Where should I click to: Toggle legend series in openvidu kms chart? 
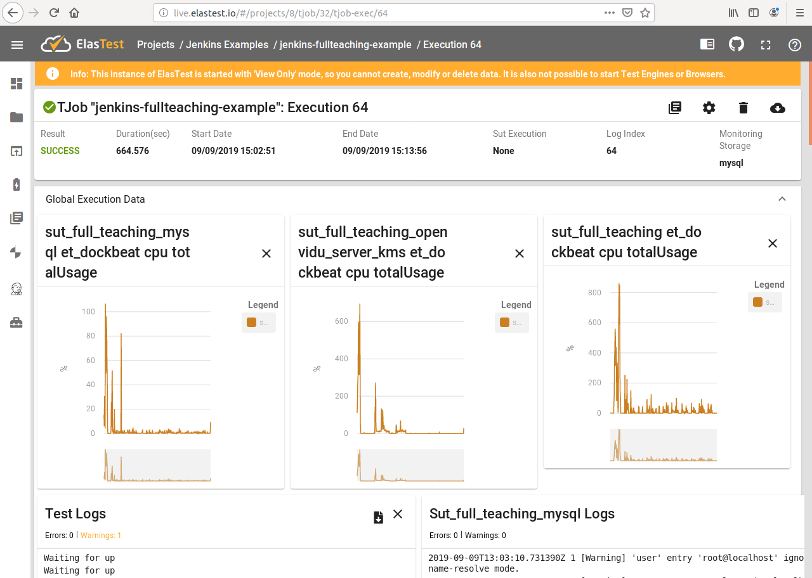click(x=512, y=323)
